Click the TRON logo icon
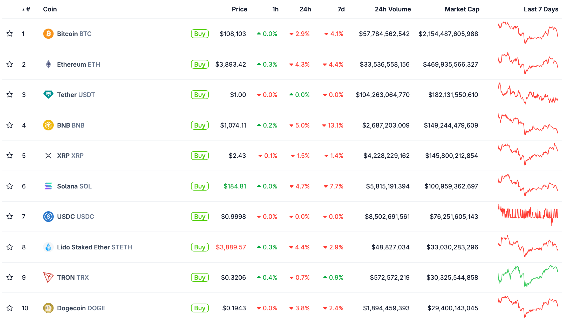 tap(48, 277)
